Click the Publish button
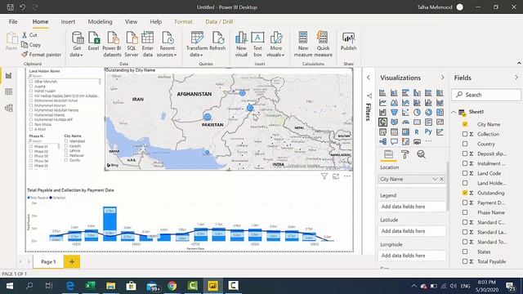 click(x=349, y=42)
